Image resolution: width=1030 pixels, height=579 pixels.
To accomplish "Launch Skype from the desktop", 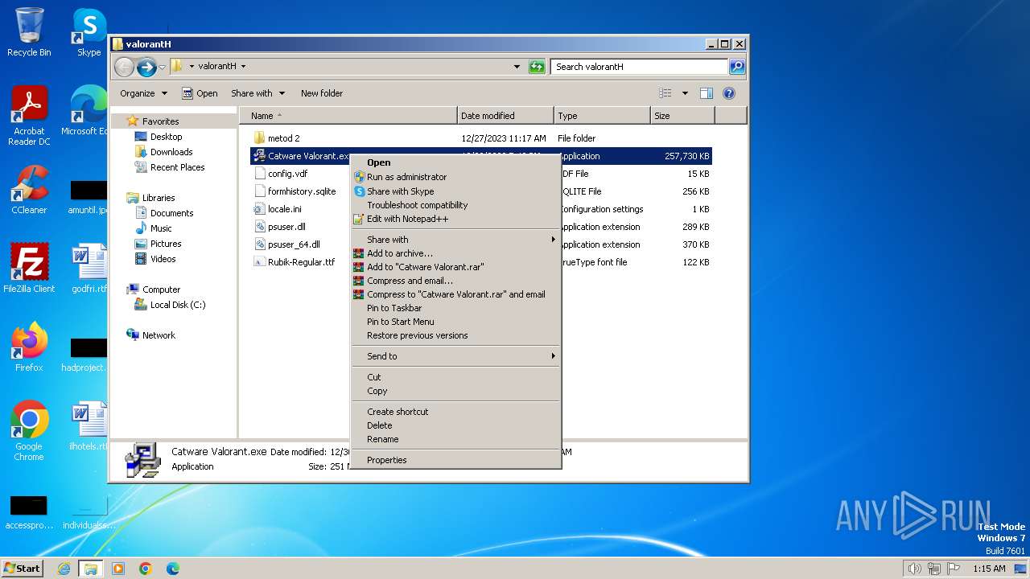I will 89,32.
